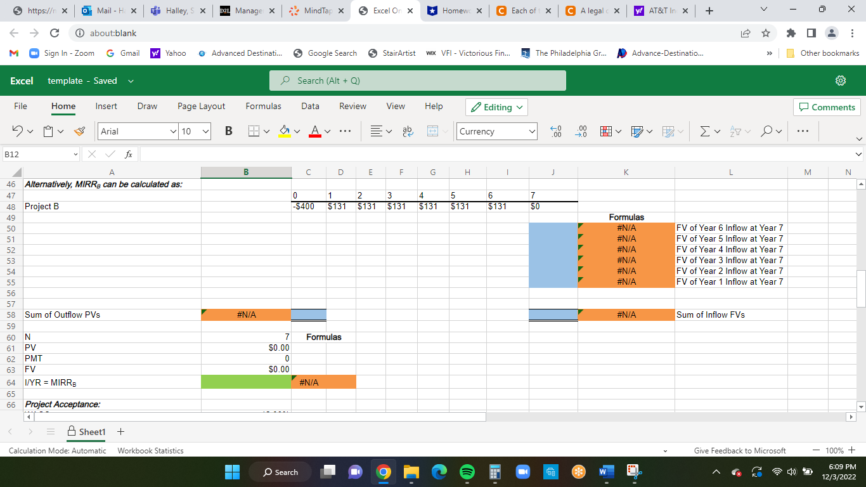
Task: Click the Undo icon
Action: point(16,131)
